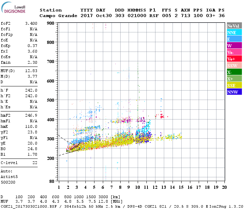Click the foF2 value 3.400
This screenshot has height=209, width=244.
pyautogui.click(x=31, y=23)
